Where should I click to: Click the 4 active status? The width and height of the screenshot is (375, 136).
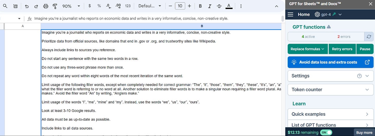coord(308,37)
